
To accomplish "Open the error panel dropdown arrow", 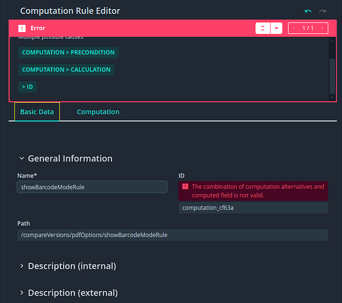I will tap(277, 28).
